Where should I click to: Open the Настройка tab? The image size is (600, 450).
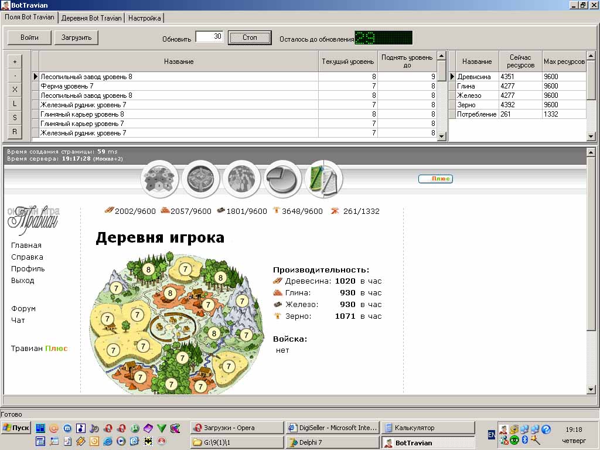[145, 18]
